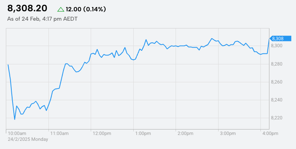Click the blue 8,308 current price tag
This screenshot has width=296, height=149.
click(280, 39)
